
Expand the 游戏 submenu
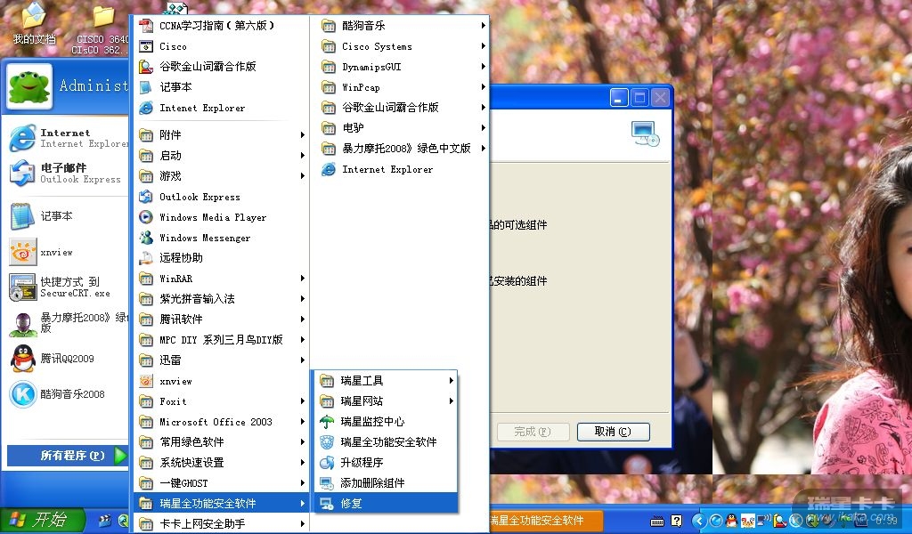[221, 176]
